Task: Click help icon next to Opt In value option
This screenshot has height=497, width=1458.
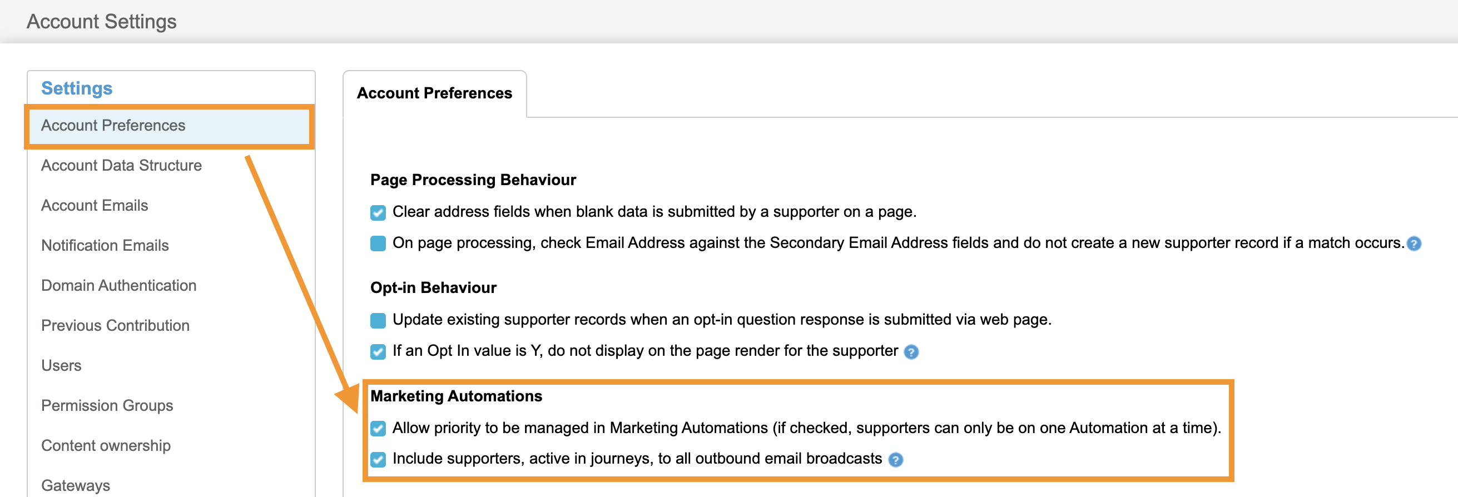Action: 911,352
